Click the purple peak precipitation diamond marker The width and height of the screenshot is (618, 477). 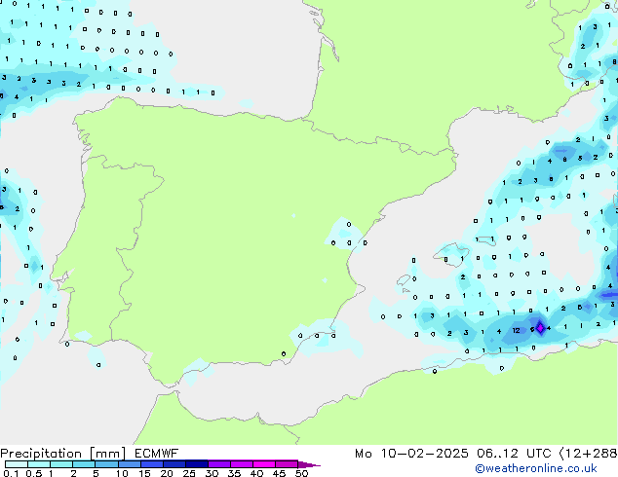click(x=540, y=329)
